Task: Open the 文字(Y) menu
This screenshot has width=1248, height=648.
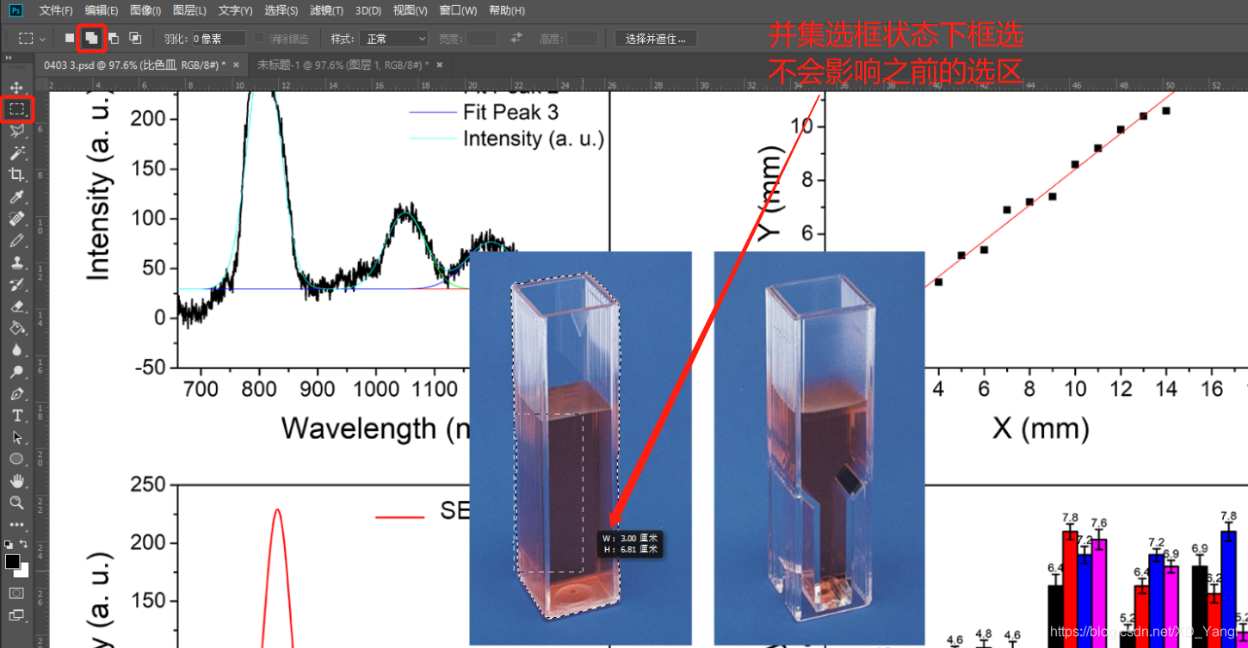Action: tap(236, 10)
